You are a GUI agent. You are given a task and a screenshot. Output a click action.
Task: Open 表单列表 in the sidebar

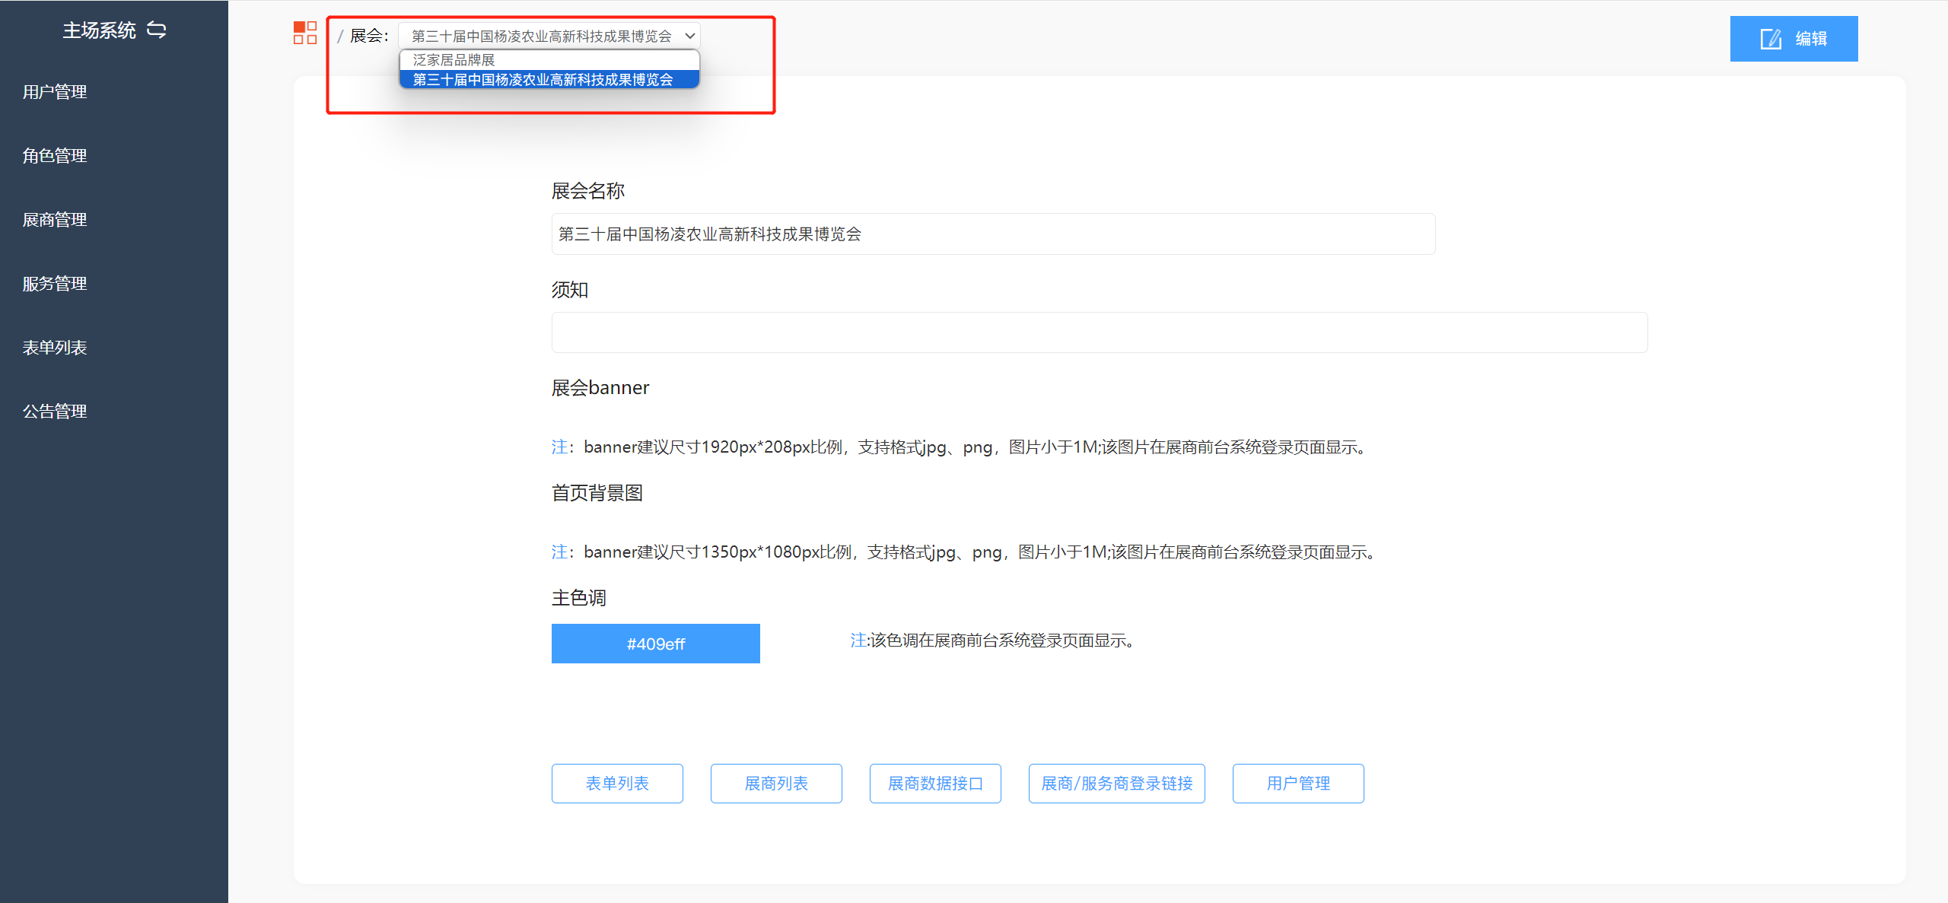point(55,348)
